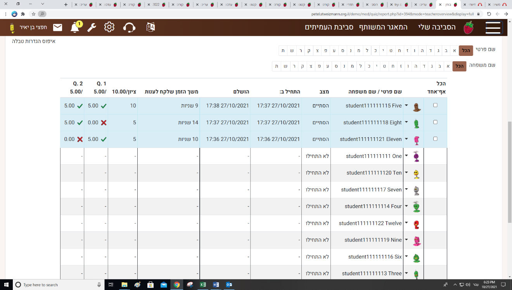This screenshot has width=512, height=290.
Task: Sort by the Q. 1 column header
Action: click(x=101, y=83)
